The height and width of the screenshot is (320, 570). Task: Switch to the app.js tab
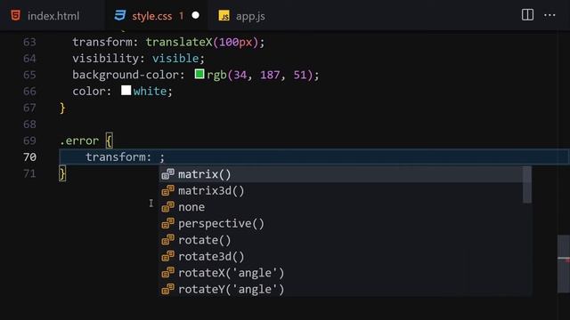[241, 16]
